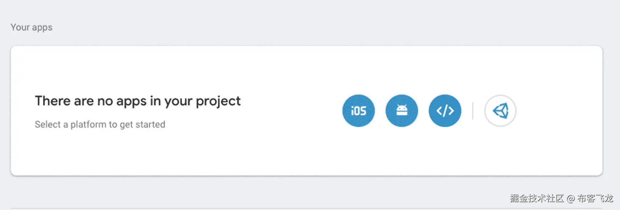Open web setup via the </> icon
The width and height of the screenshot is (620, 210).
[x=445, y=111]
